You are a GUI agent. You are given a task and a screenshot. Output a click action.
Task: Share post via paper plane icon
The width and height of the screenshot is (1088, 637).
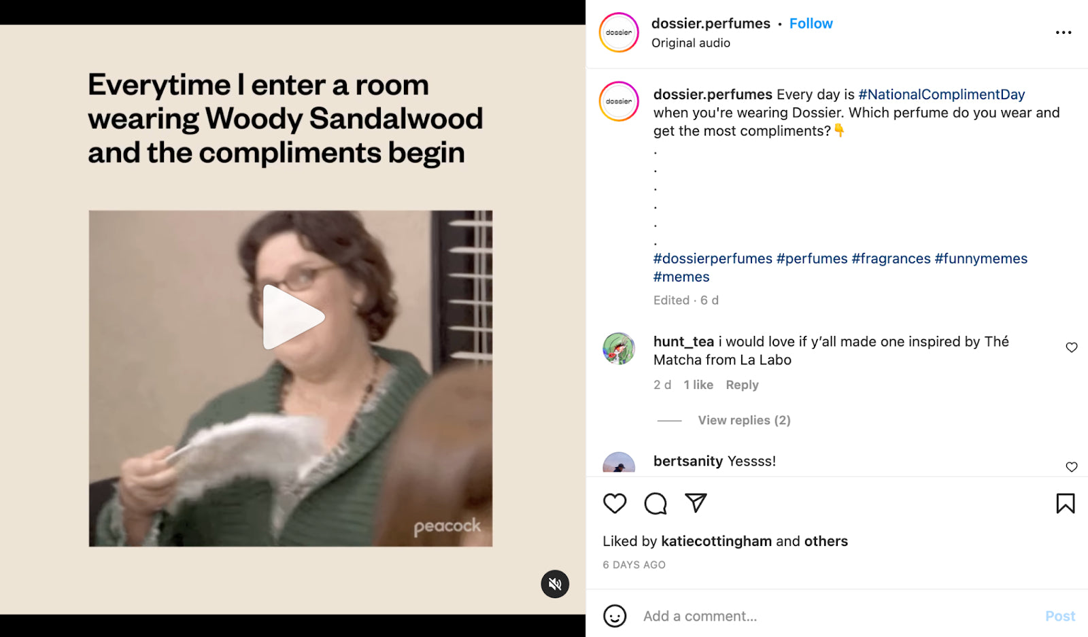(696, 502)
